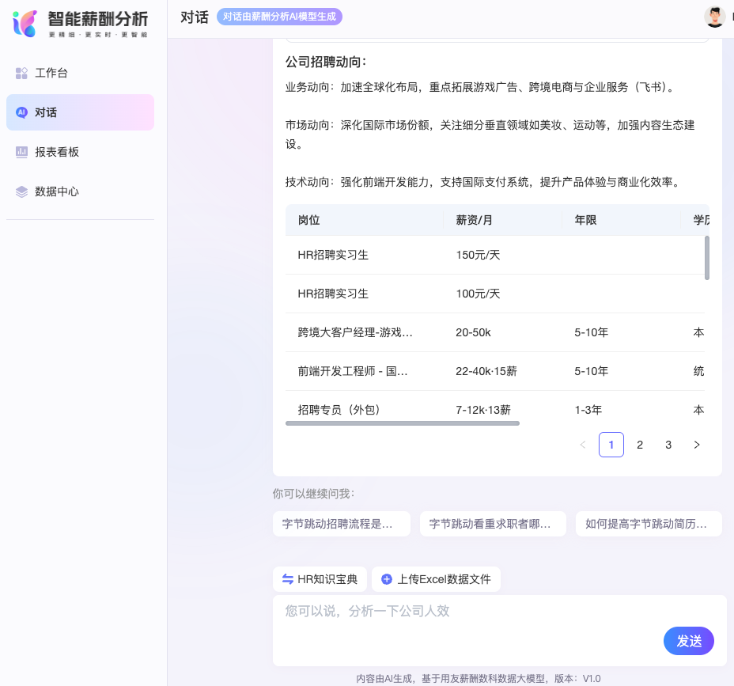Click the 对话由薪酬分析AI模型生成 badge
The height and width of the screenshot is (686, 734).
coord(279,17)
